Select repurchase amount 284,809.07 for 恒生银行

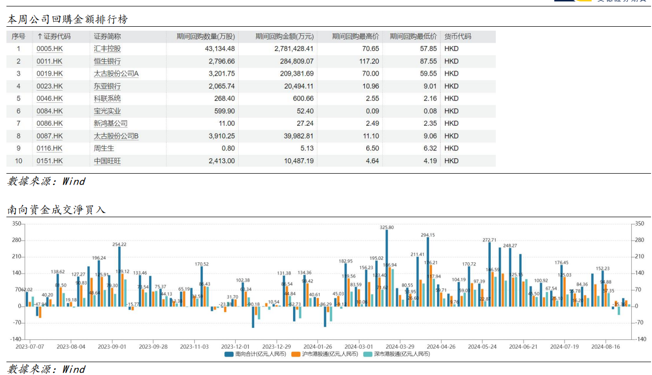[x=296, y=61]
